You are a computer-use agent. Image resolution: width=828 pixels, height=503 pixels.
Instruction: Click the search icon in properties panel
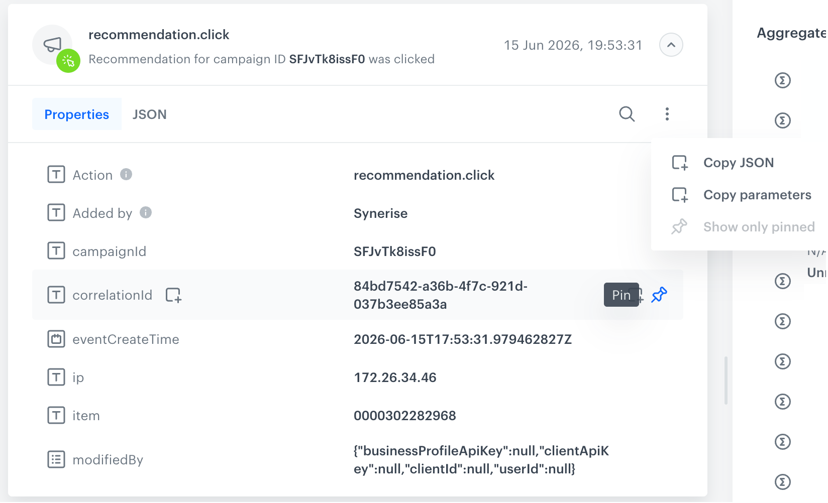tap(627, 114)
